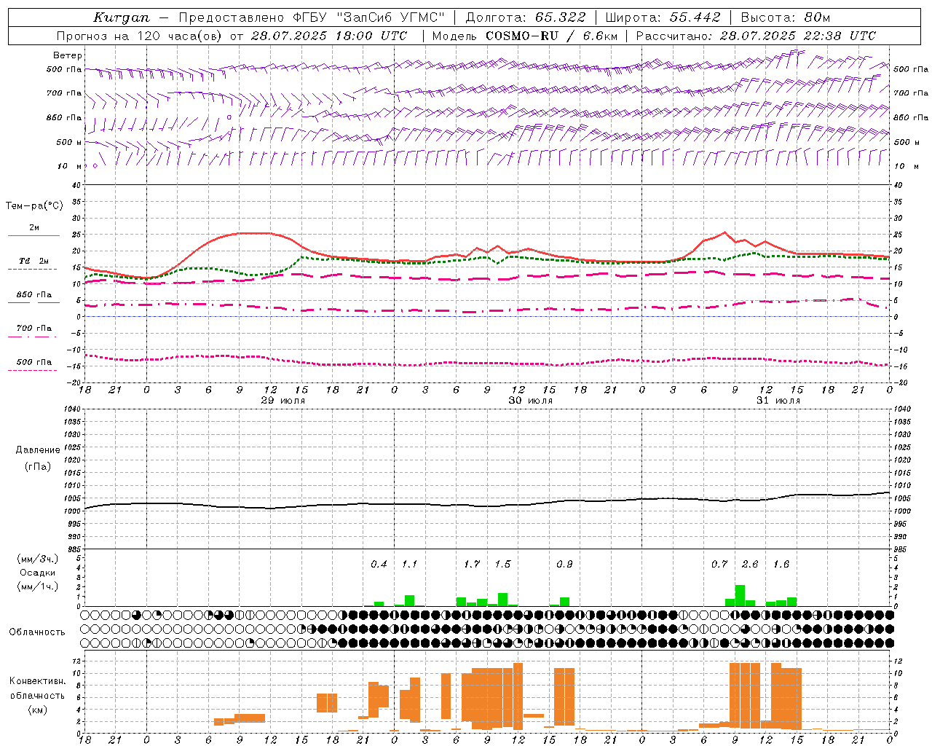Click the peak of the red 2m temperature curve on 29 июля
The width and height of the screenshot is (932, 746).
point(255,233)
